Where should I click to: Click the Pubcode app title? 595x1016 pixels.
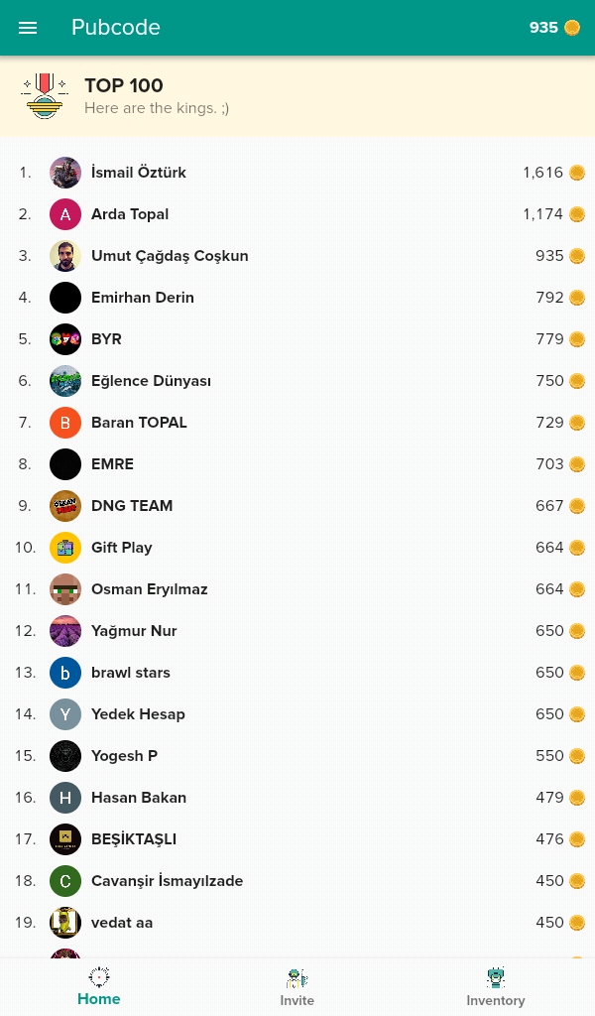116,27
